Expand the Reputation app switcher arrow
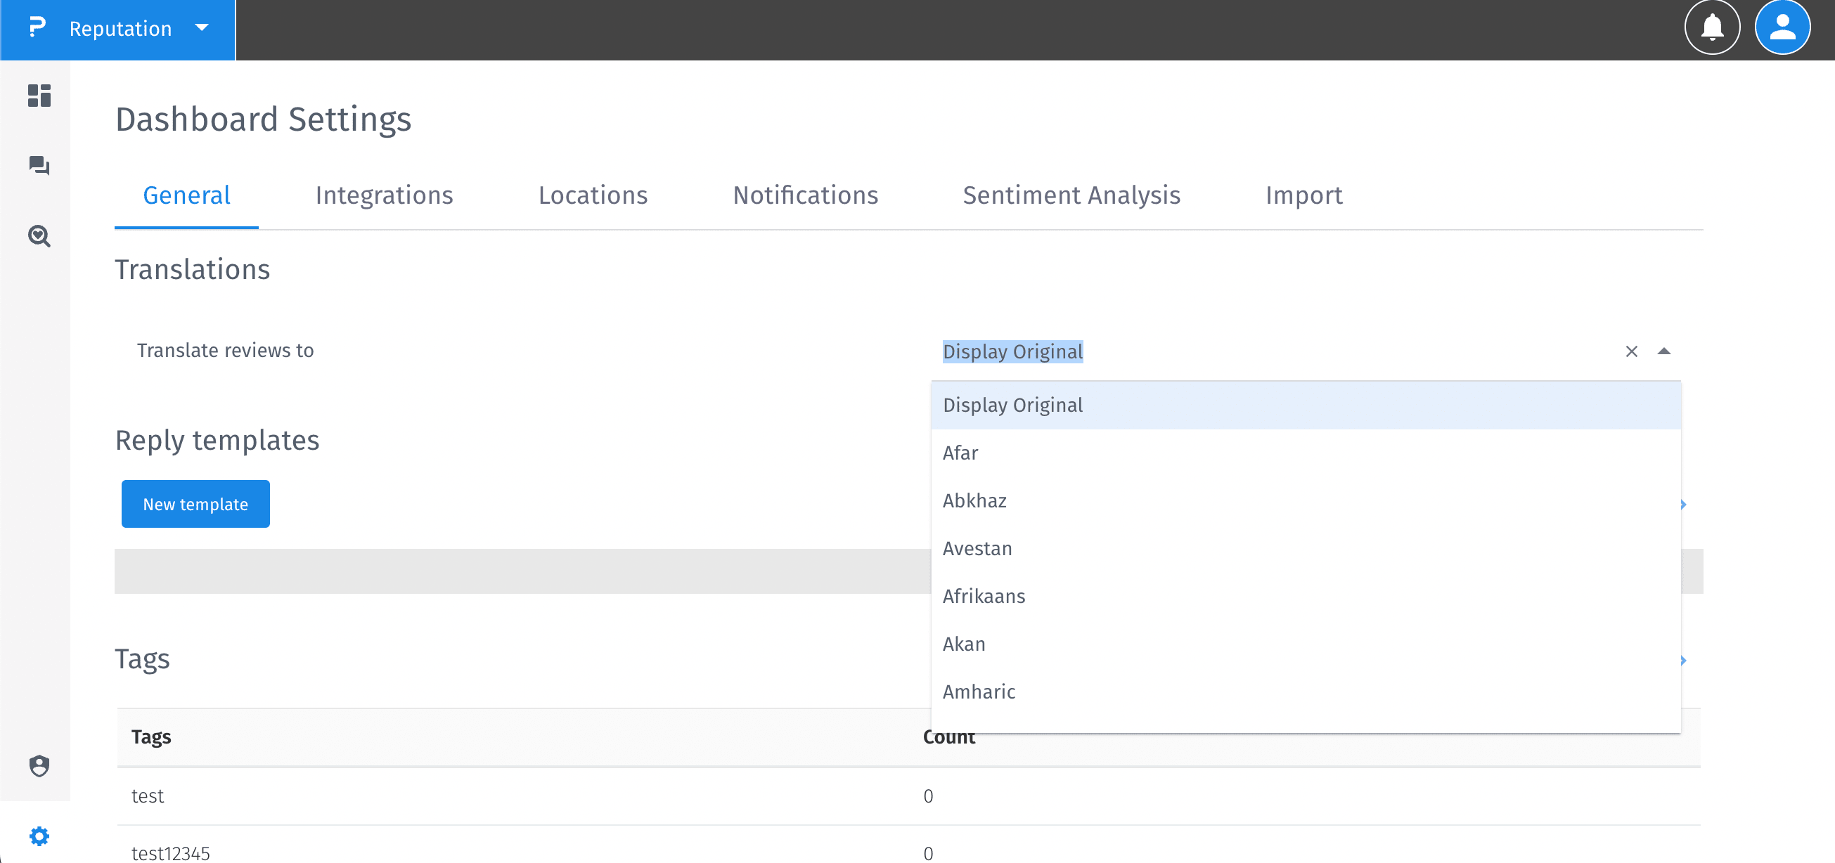Image resolution: width=1835 pixels, height=863 pixels. pos(202,28)
